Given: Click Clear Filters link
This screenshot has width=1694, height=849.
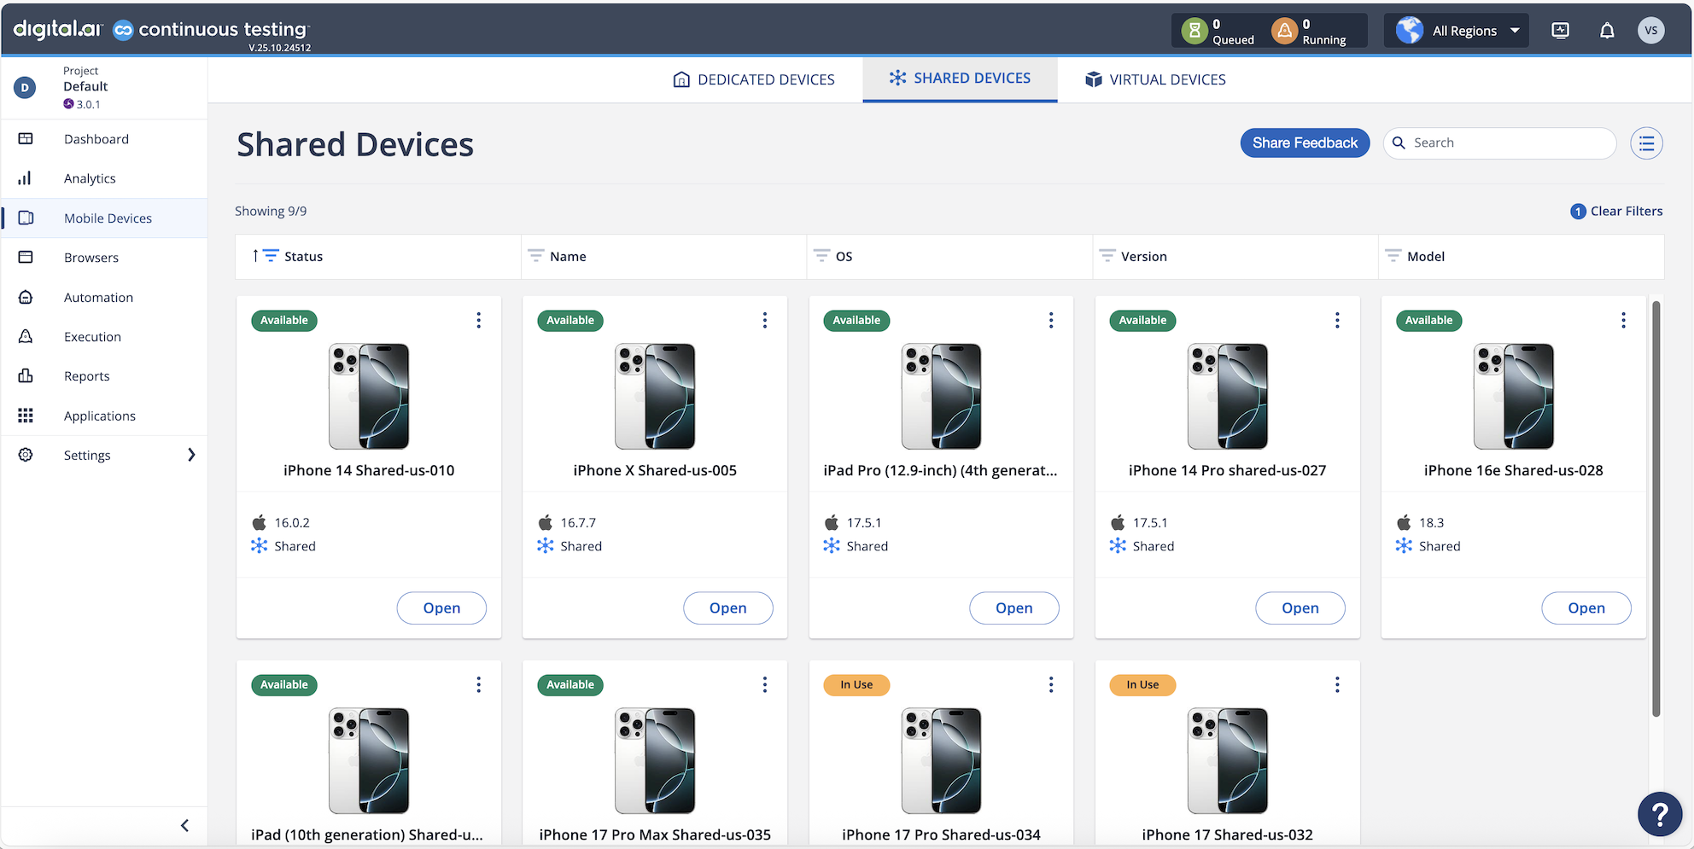Looking at the screenshot, I should tap(1626, 211).
